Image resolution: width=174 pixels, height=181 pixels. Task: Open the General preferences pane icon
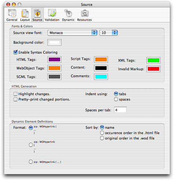click(x=12, y=13)
